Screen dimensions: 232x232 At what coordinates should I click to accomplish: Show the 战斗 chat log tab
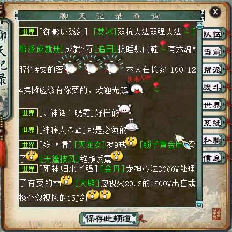[213, 88]
